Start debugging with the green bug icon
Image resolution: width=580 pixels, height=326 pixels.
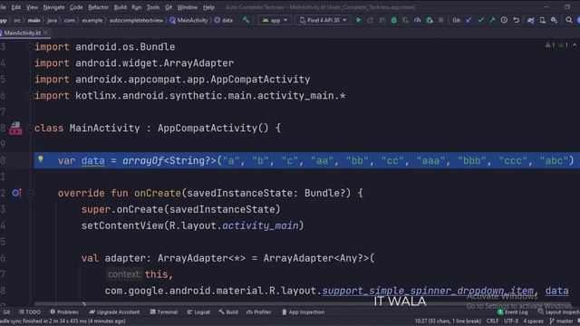(x=394, y=20)
